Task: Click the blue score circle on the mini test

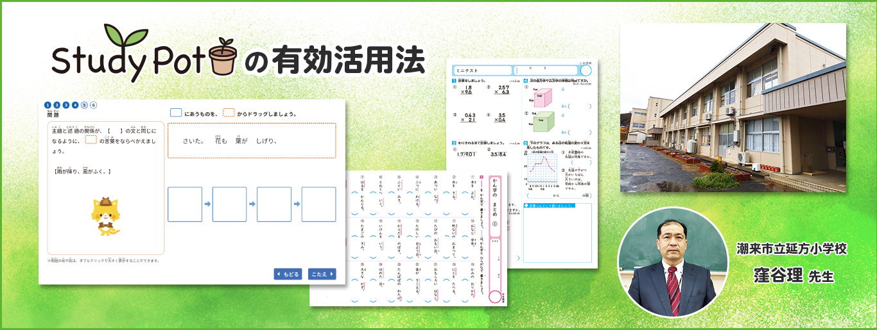Action: pyautogui.click(x=586, y=69)
